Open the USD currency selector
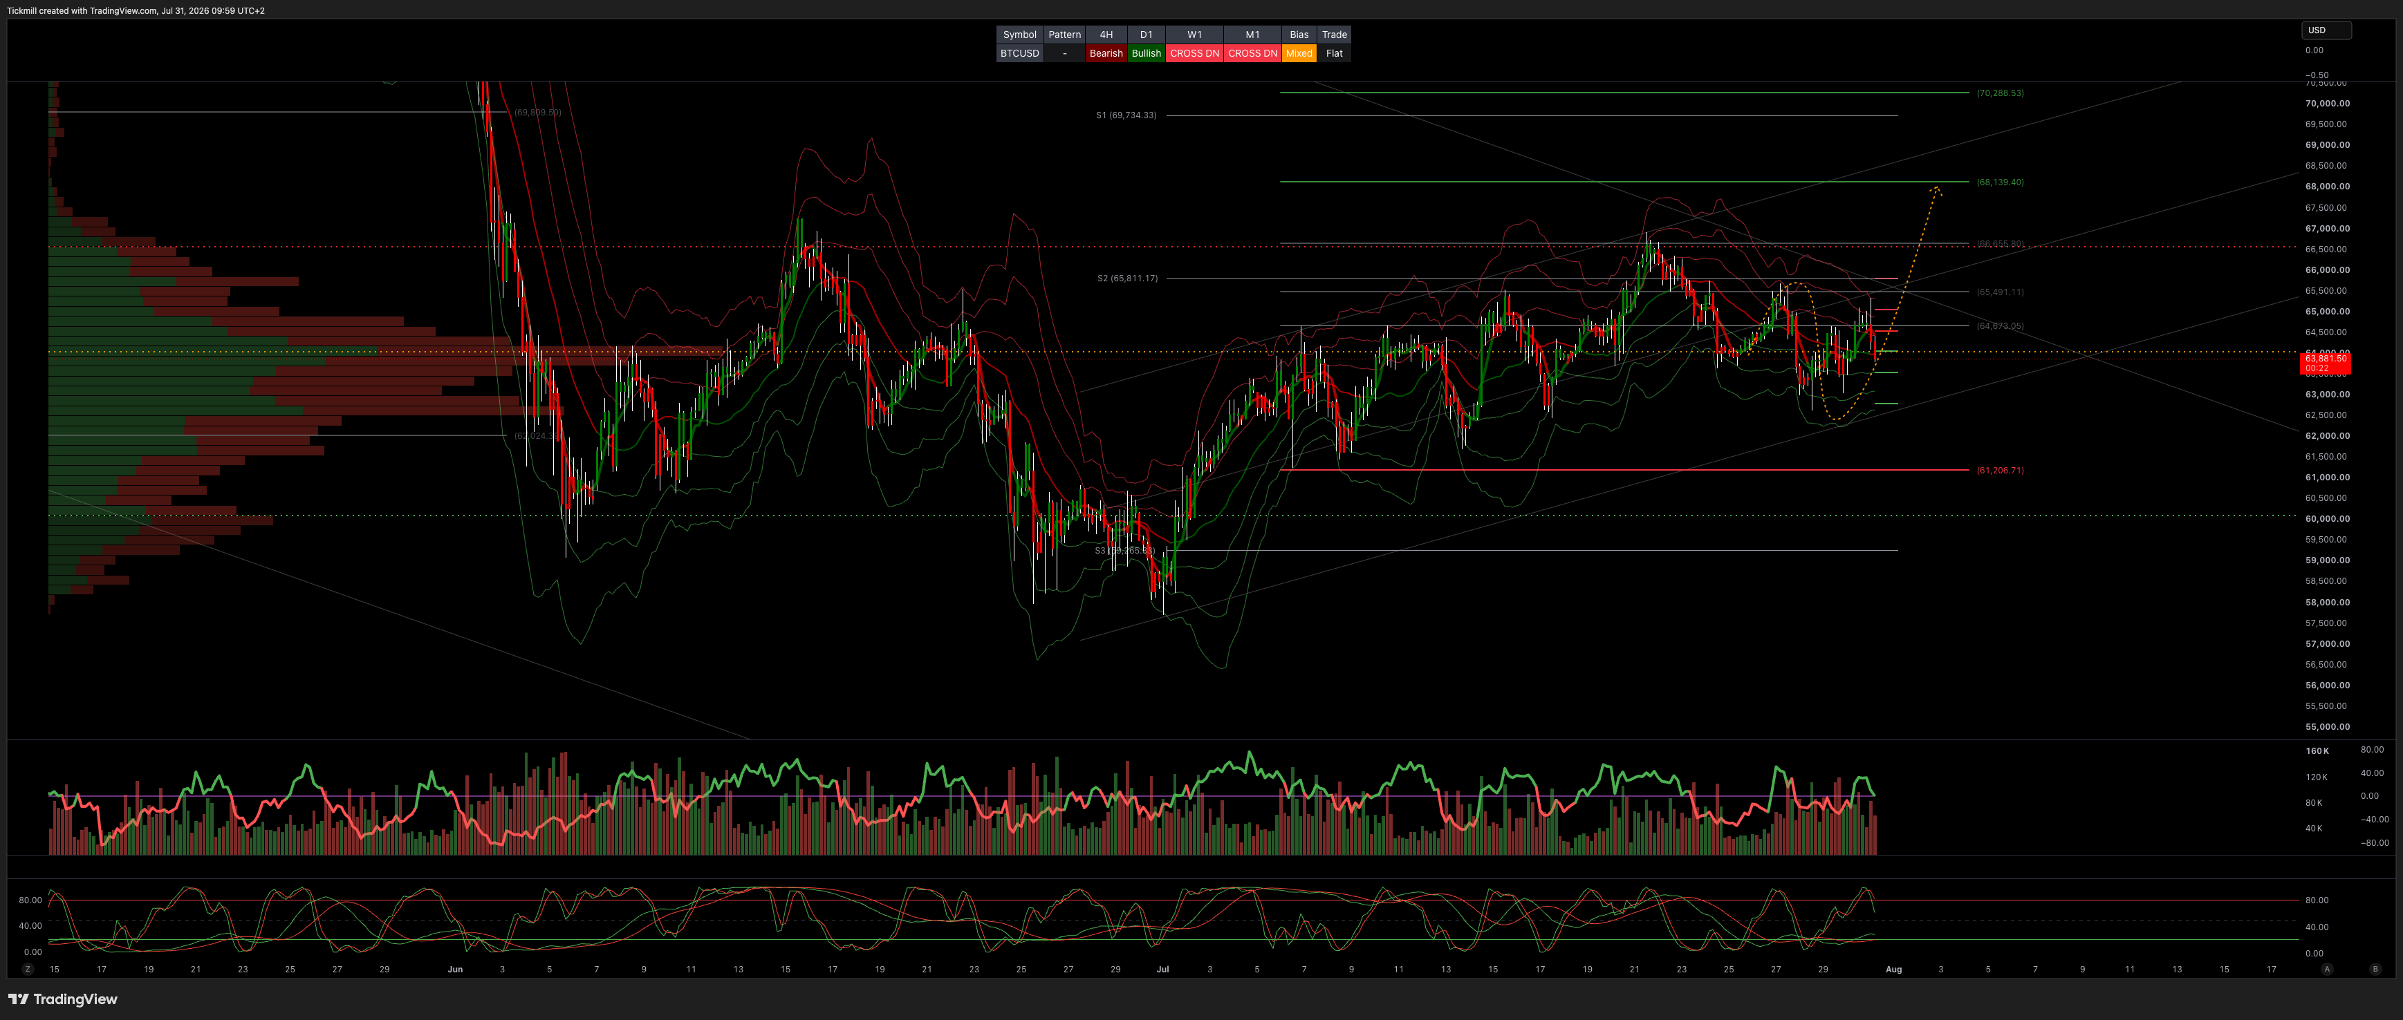This screenshot has width=2403, height=1020. pos(2326,30)
